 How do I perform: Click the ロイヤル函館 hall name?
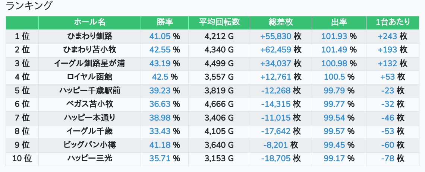tap(89, 77)
